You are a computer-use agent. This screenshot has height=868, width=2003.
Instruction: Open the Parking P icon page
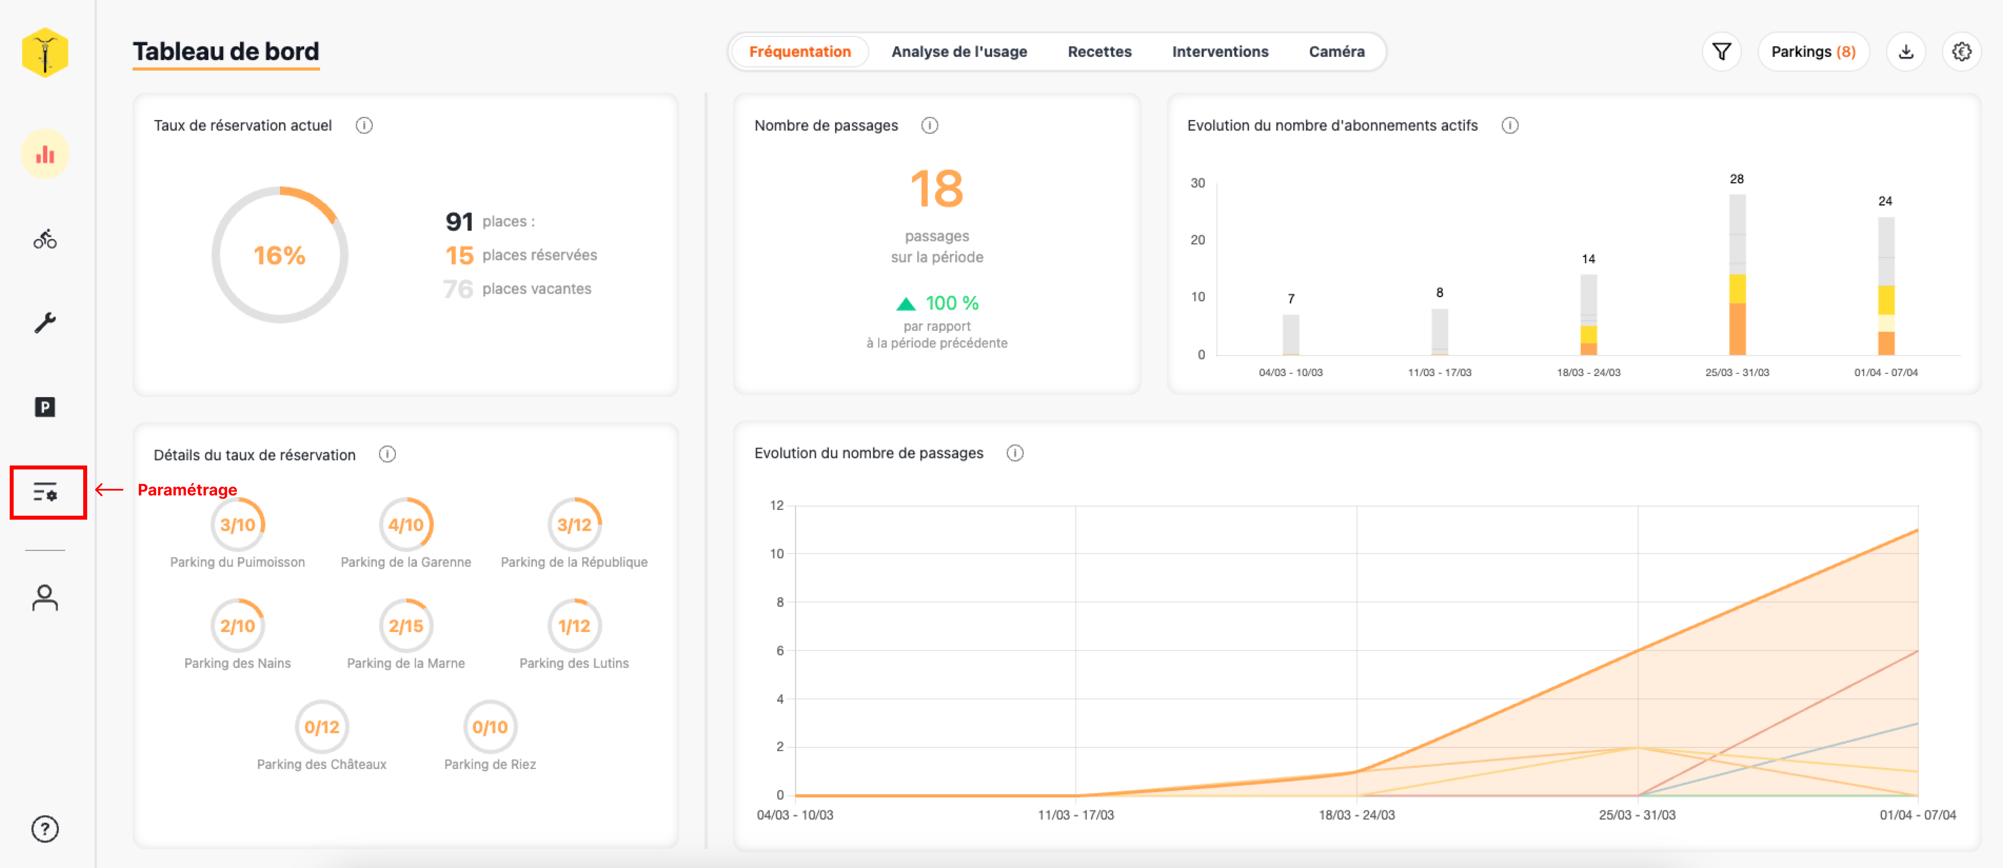pyautogui.click(x=45, y=407)
